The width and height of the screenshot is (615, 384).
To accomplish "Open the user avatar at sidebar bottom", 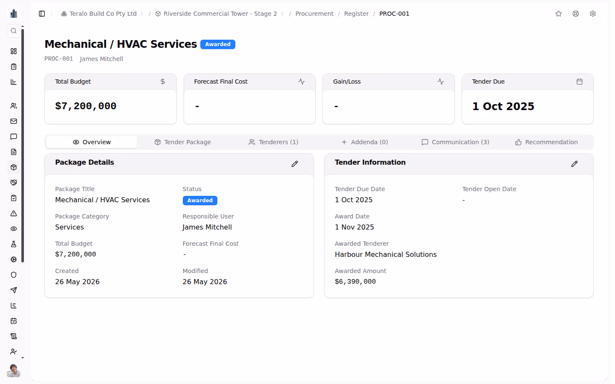I will (x=14, y=370).
